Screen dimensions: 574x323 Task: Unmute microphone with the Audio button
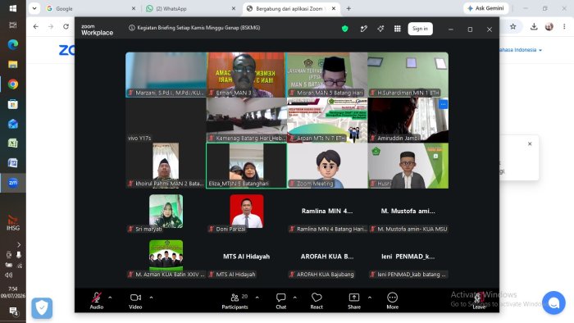[x=97, y=301]
